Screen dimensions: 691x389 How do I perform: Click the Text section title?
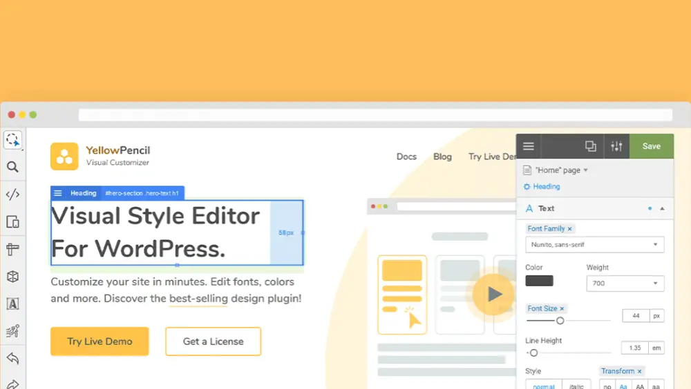click(547, 208)
